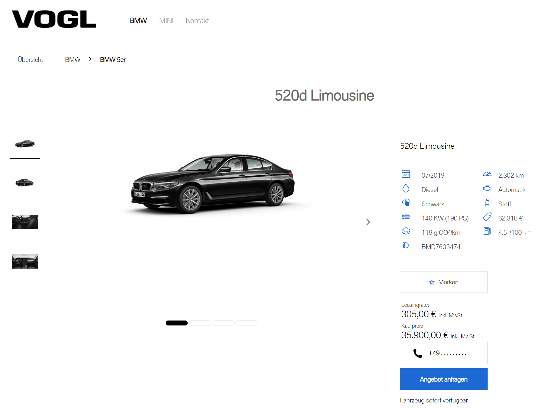The width and height of the screenshot is (541, 408).
Task: Open the Kontakt menu item
Action: [197, 21]
